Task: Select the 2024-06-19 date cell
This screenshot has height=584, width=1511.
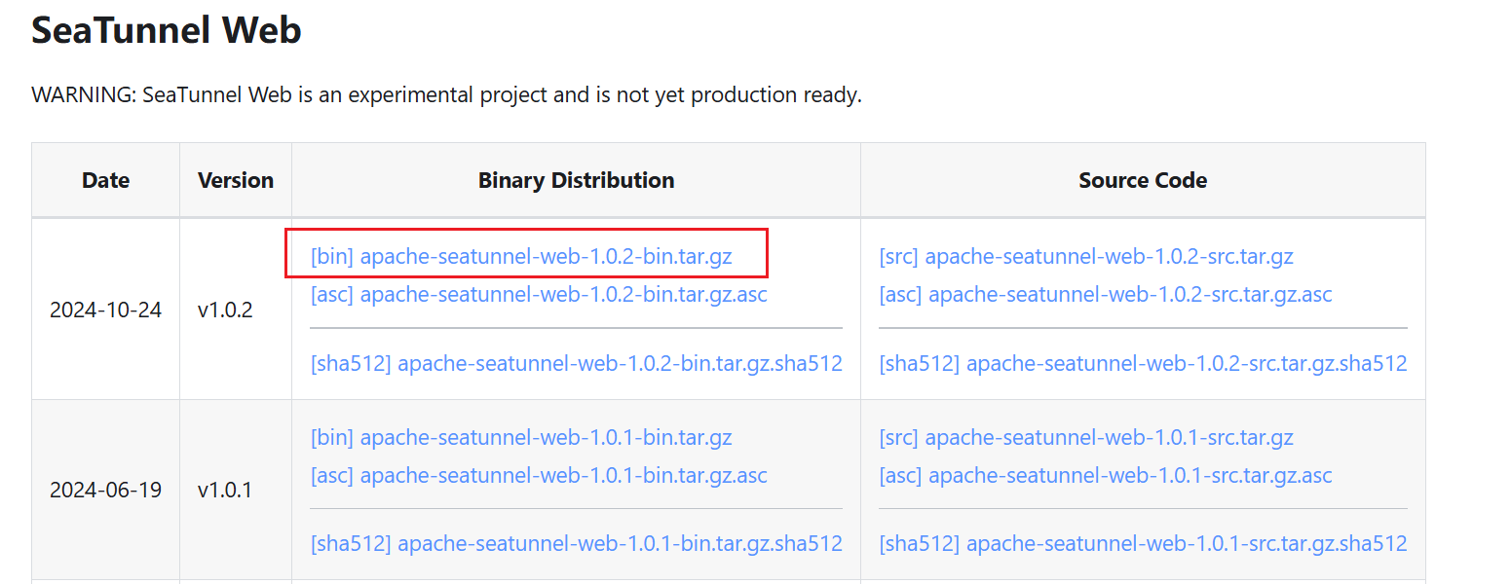Action: coord(106,490)
